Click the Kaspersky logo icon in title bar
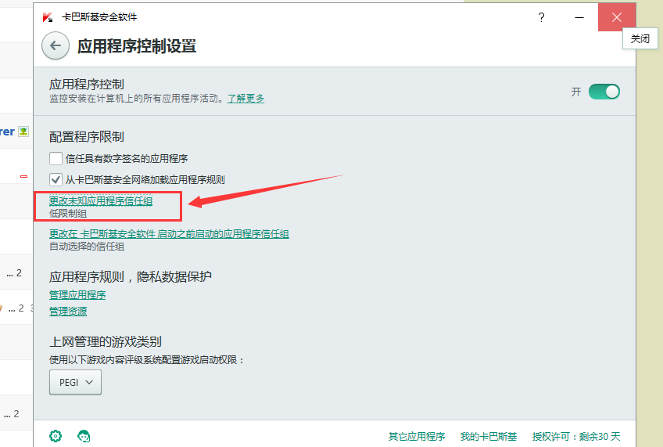 coord(48,17)
